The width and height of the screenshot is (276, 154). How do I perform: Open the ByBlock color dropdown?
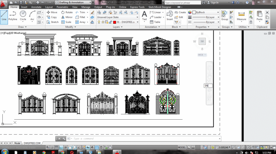click(206, 12)
